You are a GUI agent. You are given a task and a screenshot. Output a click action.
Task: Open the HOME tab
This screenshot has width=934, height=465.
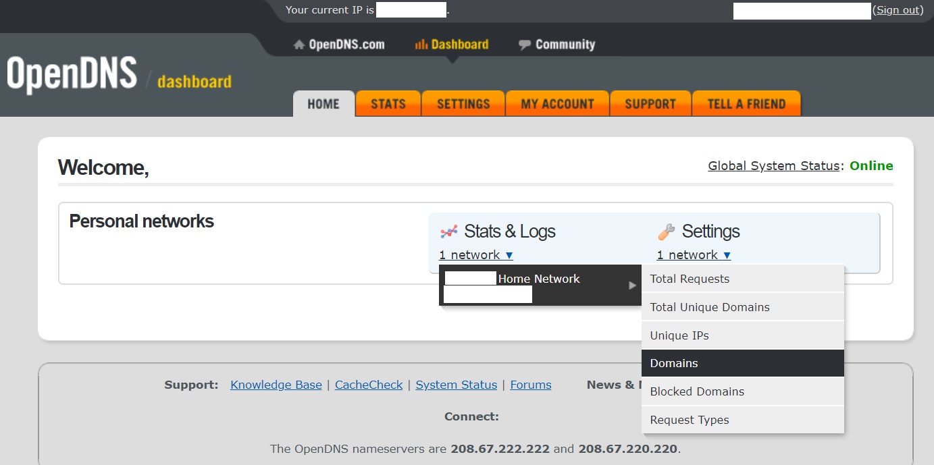[323, 104]
